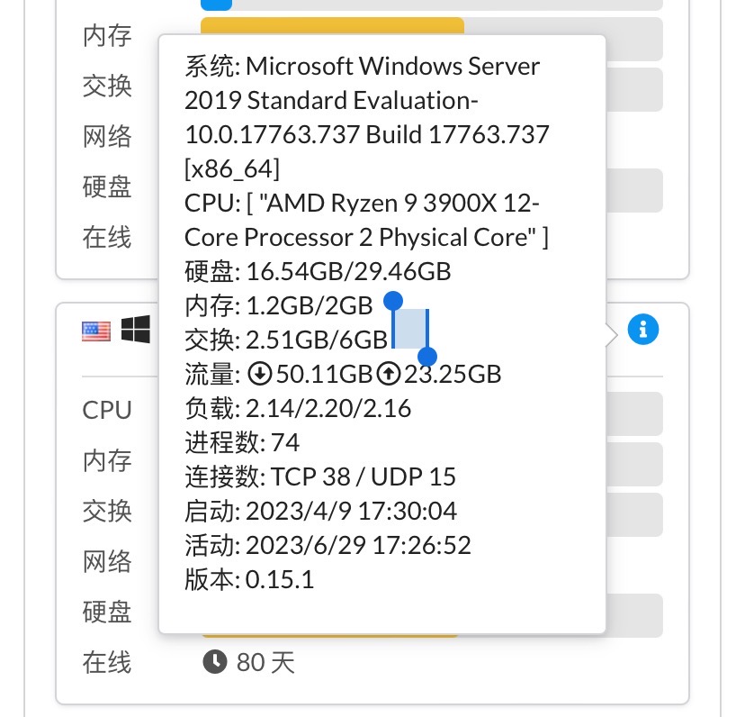
Task: Click the 负载 2.14/2.20/2.16 line
Action: tap(298, 409)
